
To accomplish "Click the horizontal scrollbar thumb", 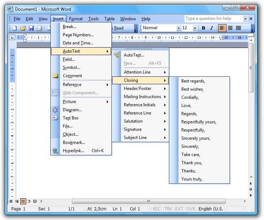I will coord(149,201).
